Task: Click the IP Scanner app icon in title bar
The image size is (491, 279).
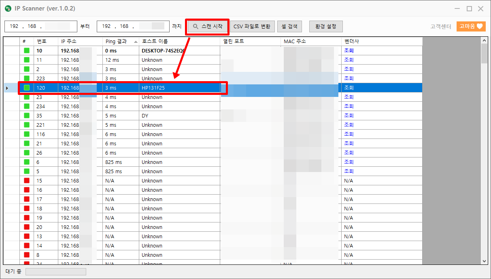Action: (x=8, y=8)
